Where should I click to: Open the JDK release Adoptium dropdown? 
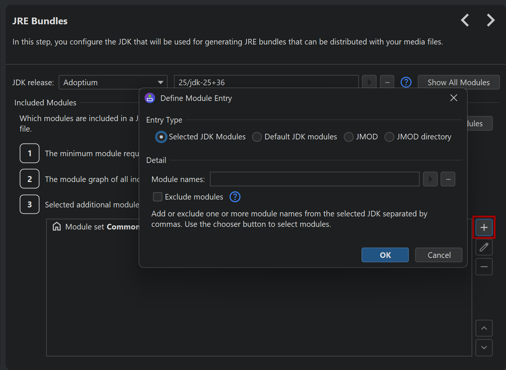tap(113, 82)
